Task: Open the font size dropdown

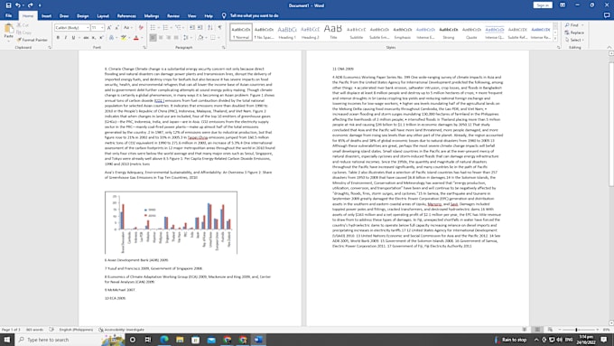Action: [x=102, y=28]
